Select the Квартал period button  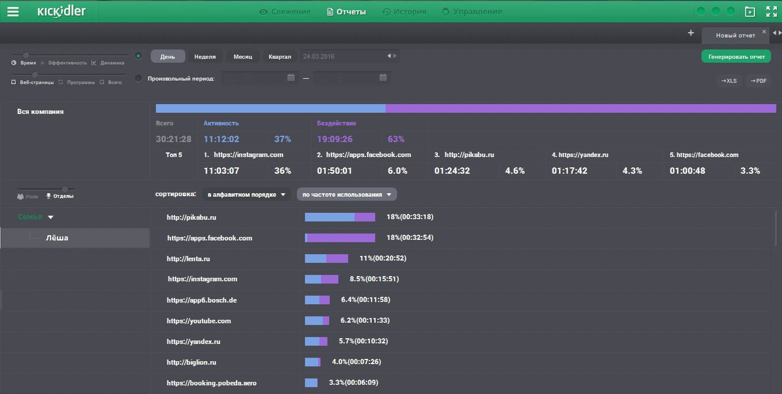coord(280,56)
